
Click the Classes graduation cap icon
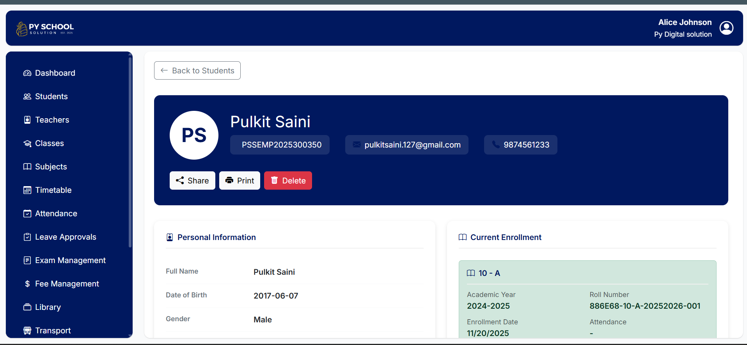[27, 143]
